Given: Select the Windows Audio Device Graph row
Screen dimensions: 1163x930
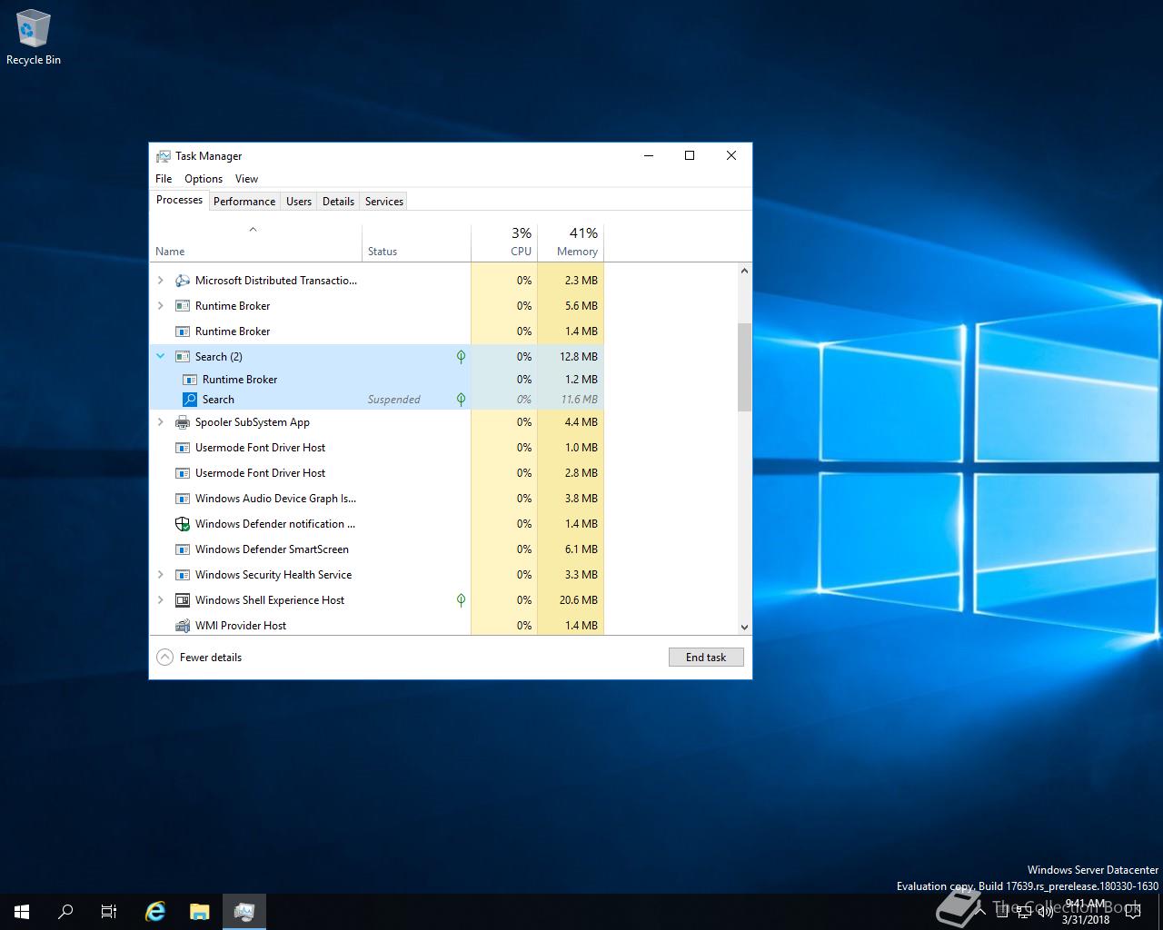Looking at the screenshot, I should (x=377, y=499).
